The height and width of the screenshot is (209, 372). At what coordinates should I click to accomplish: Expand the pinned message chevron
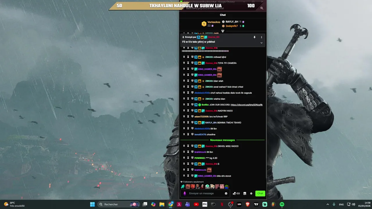pos(261,43)
